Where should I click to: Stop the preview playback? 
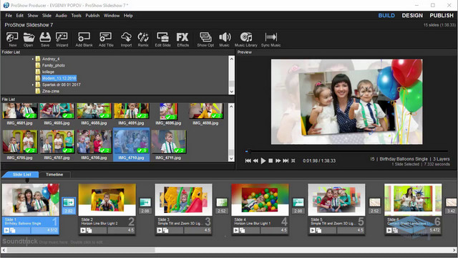[x=271, y=161]
